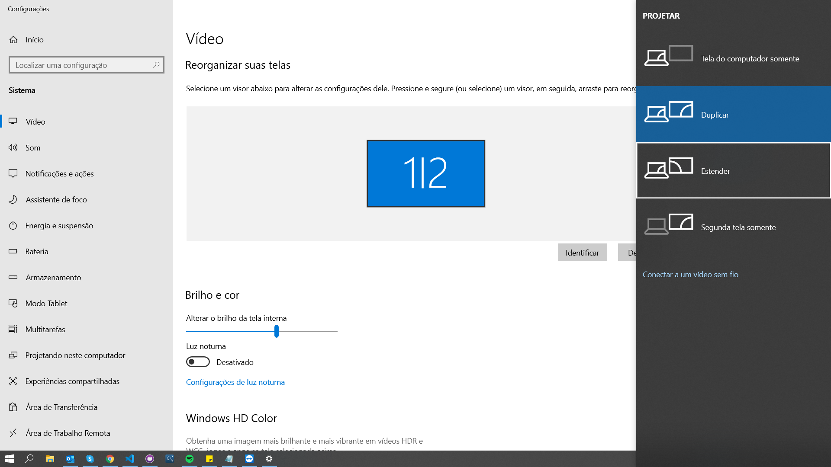
Task: Open Projetando neste computador
Action: click(75, 355)
